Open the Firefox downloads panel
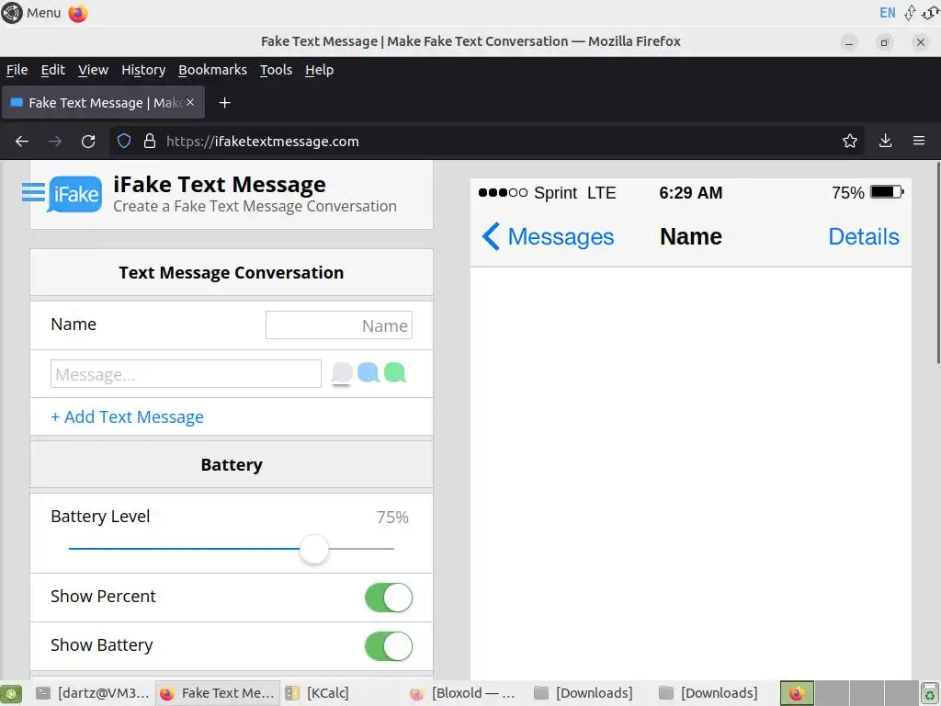Viewport: 941px width, 706px height. pos(885,141)
